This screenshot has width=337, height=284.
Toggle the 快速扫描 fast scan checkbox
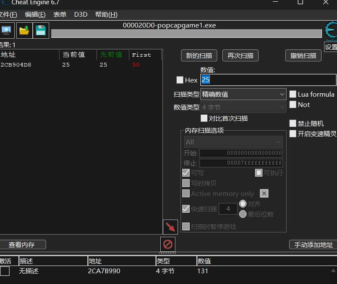[186, 209]
